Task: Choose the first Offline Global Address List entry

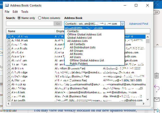Action: 84,34
